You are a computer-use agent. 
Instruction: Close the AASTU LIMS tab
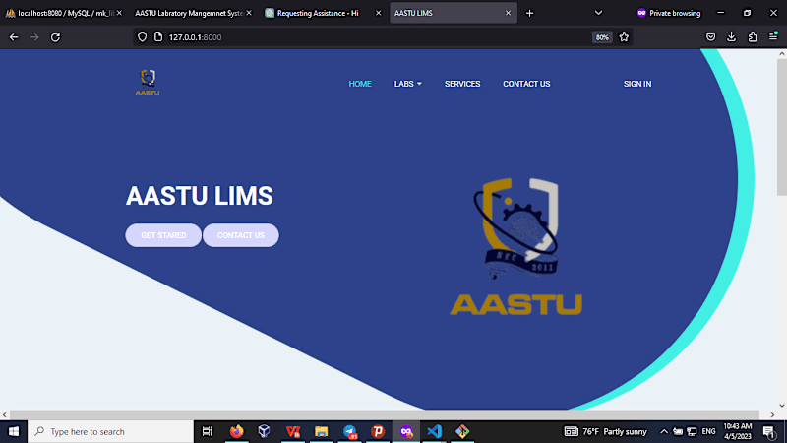click(x=508, y=13)
